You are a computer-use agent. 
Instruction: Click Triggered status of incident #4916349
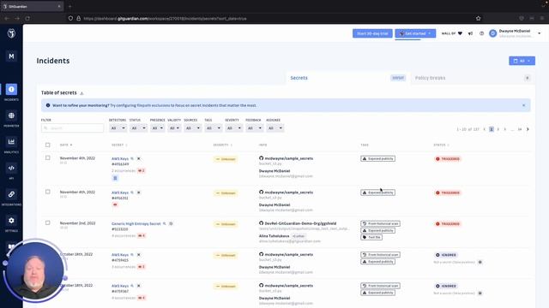[448, 159]
